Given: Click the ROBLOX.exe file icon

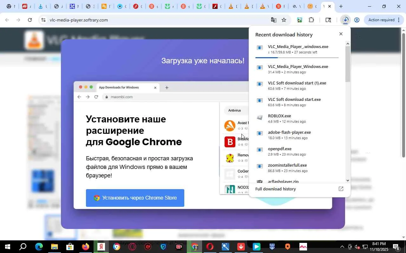Looking at the screenshot, I should (x=260, y=118).
